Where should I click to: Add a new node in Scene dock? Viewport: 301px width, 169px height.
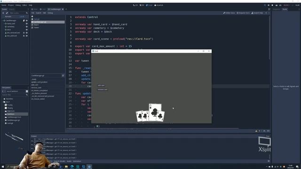tap(3, 13)
